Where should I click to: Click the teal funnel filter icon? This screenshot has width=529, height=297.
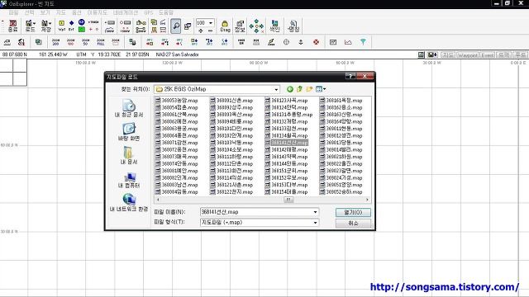363,42
